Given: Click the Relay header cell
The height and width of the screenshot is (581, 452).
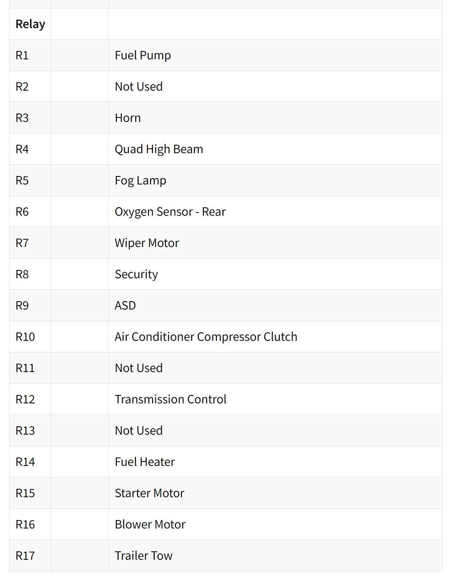Looking at the screenshot, I should 30,24.
